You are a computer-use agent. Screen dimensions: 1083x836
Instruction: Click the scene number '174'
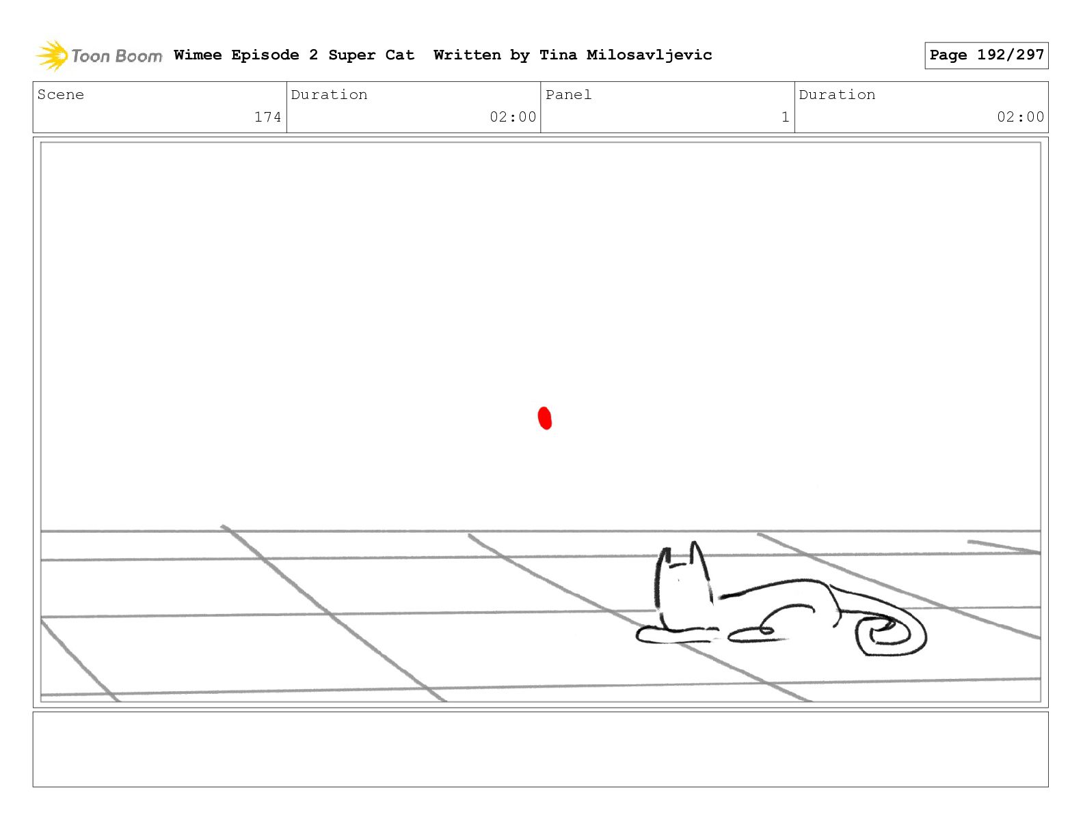click(268, 117)
